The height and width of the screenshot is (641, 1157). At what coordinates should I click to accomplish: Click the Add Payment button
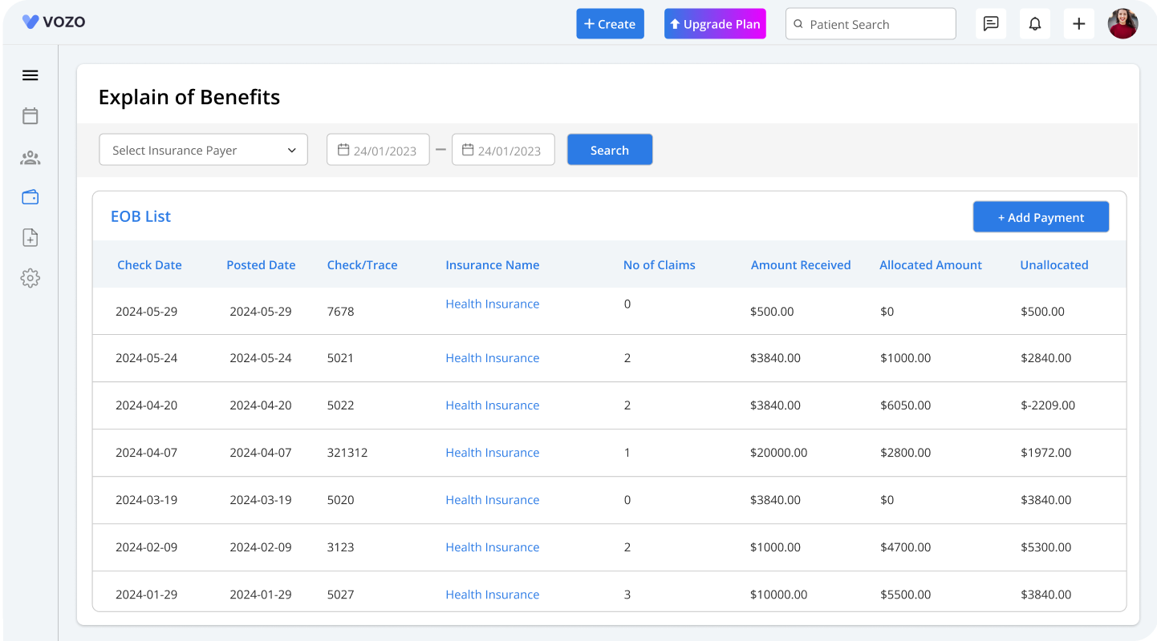[x=1041, y=217]
